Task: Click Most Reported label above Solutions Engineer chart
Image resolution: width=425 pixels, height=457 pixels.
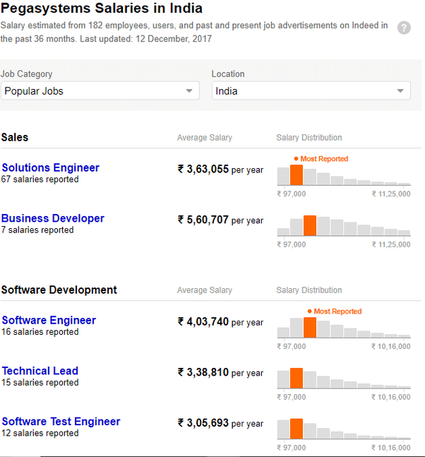Action: [321, 159]
